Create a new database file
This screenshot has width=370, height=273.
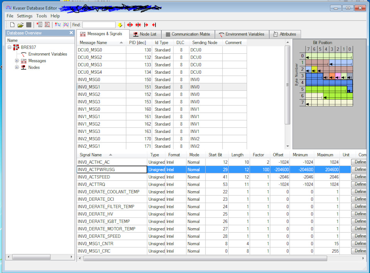12,25
